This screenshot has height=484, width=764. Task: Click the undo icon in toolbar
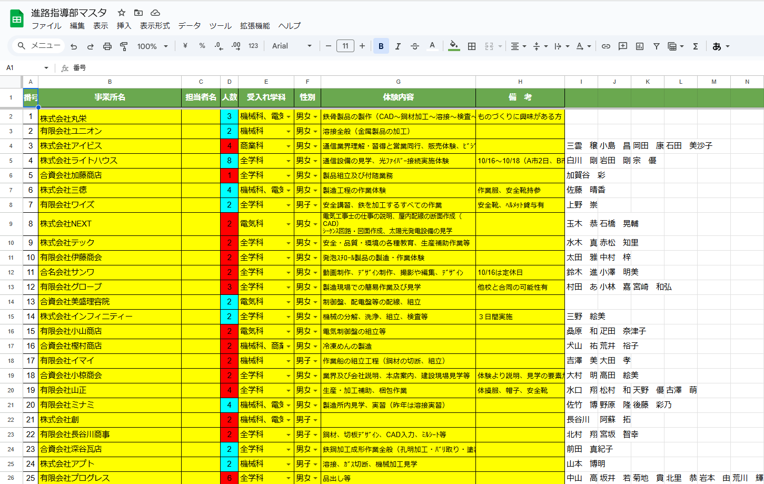coord(74,46)
